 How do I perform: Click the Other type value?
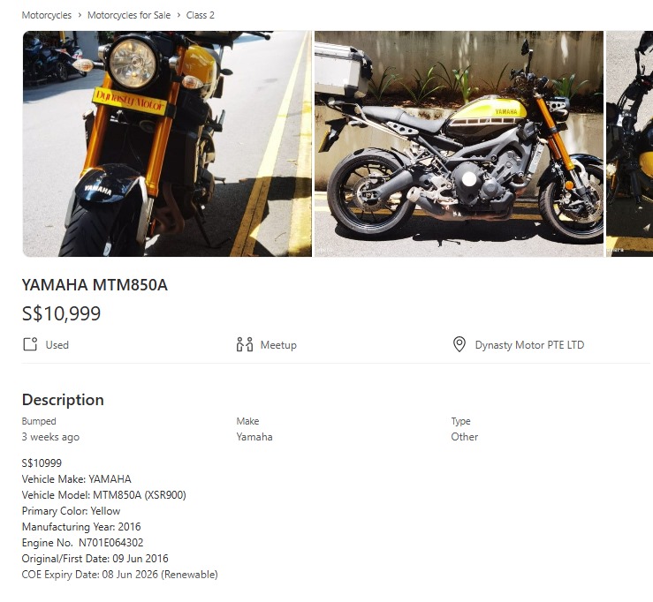click(465, 437)
